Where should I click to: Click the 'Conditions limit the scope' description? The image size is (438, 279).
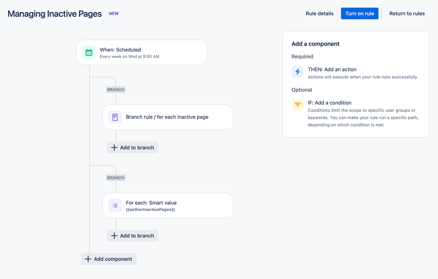click(x=363, y=118)
